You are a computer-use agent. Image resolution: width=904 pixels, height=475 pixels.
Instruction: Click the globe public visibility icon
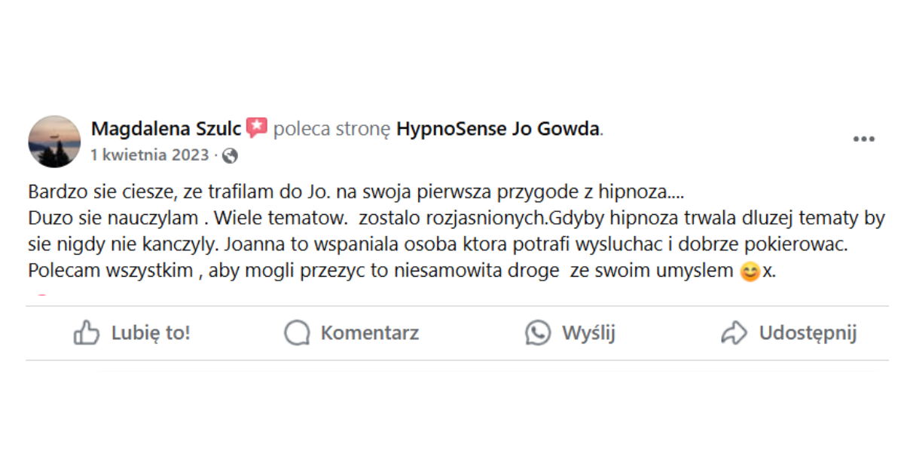pos(231,156)
